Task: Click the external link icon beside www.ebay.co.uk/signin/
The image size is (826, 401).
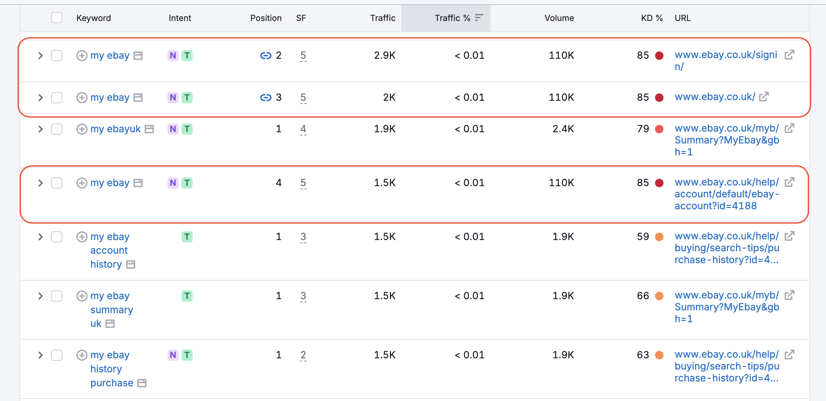Action: [789, 55]
